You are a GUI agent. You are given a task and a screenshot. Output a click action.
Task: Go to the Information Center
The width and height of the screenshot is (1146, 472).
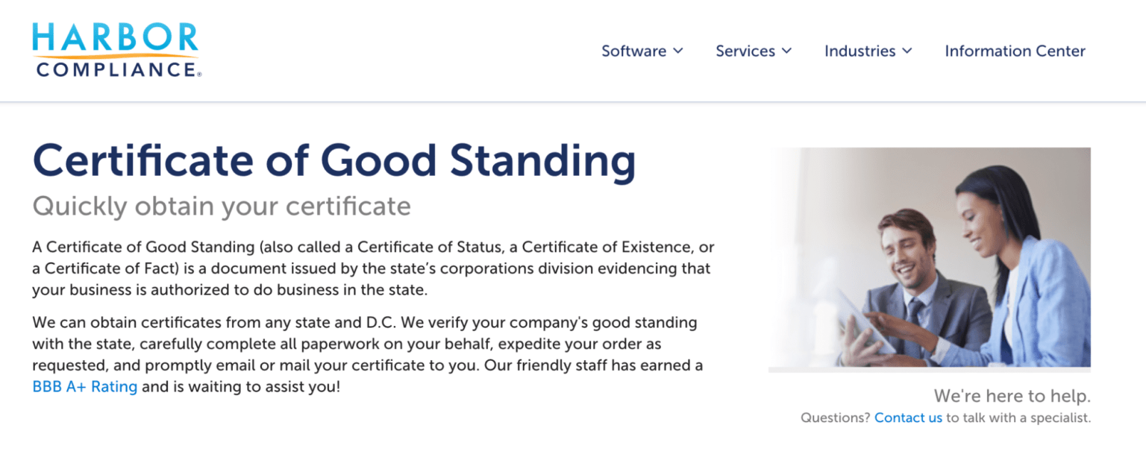click(1015, 51)
